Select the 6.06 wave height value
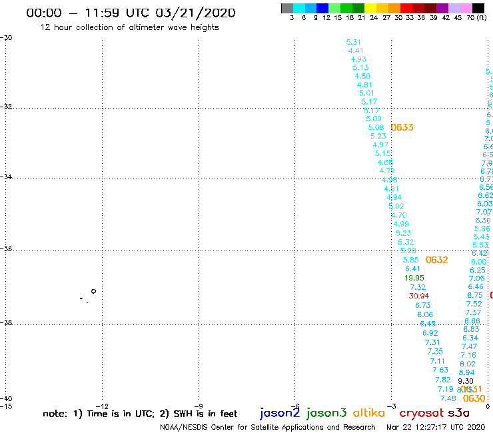Image resolution: width=493 pixels, height=433 pixels. point(425,314)
